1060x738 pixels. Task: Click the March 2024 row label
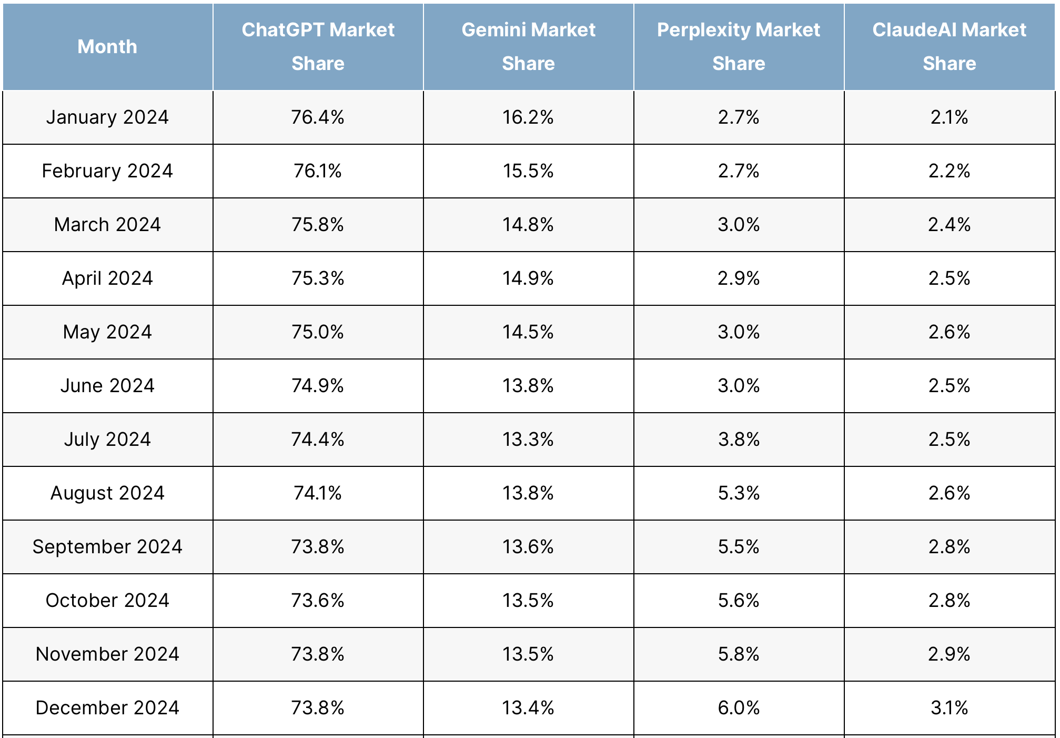click(x=107, y=225)
